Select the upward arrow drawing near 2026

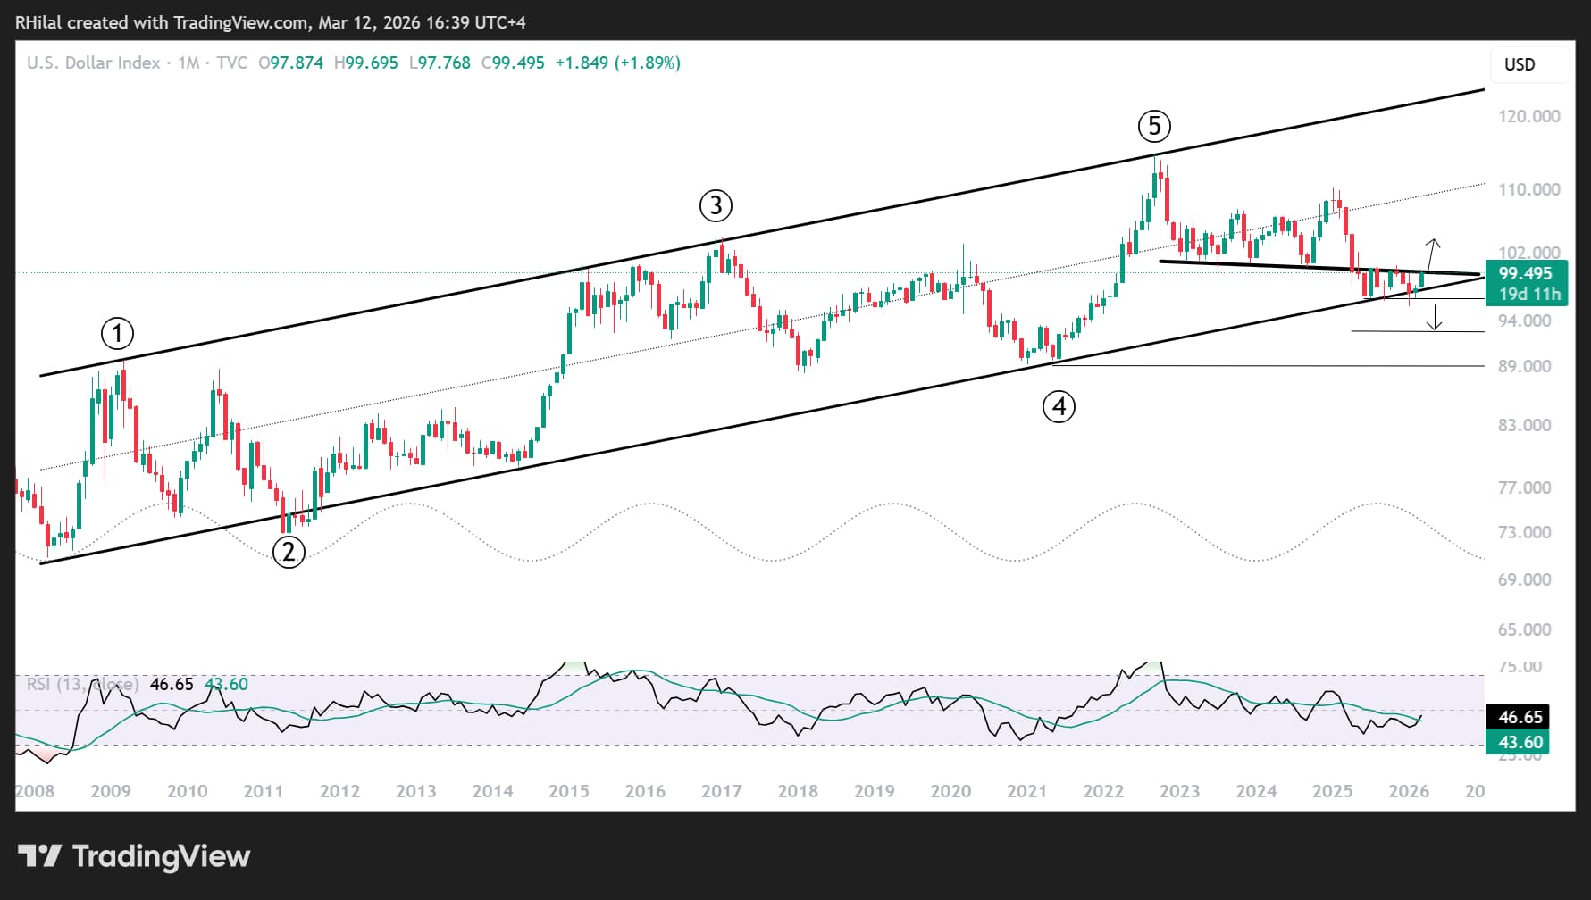(x=1431, y=254)
